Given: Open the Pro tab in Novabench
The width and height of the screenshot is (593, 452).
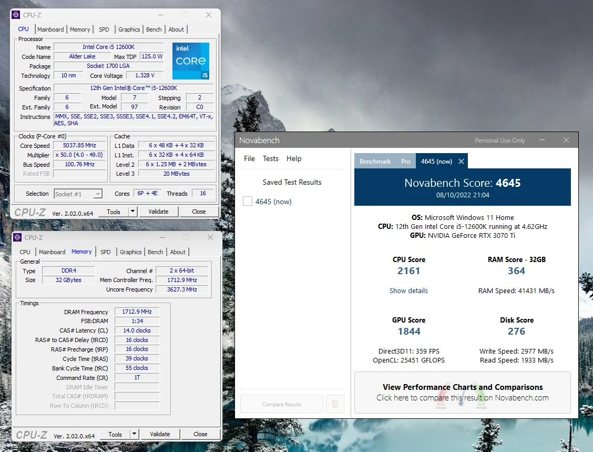Looking at the screenshot, I should (406, 161).
